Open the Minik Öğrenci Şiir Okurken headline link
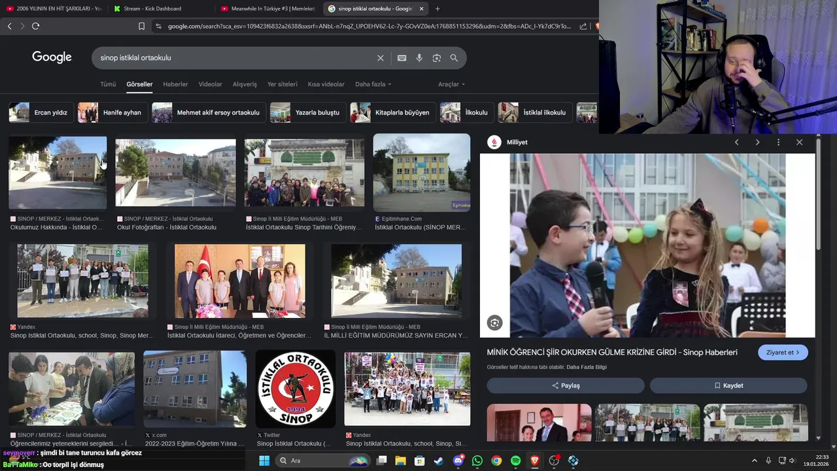 click(x=612, y=353)
